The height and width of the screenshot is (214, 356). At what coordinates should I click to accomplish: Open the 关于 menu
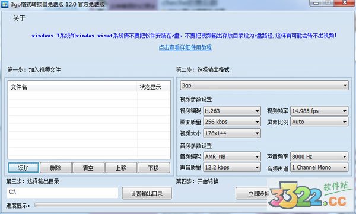click(x=19, y=18)
